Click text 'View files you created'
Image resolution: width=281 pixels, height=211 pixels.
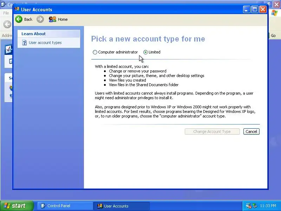pos(128,80)
